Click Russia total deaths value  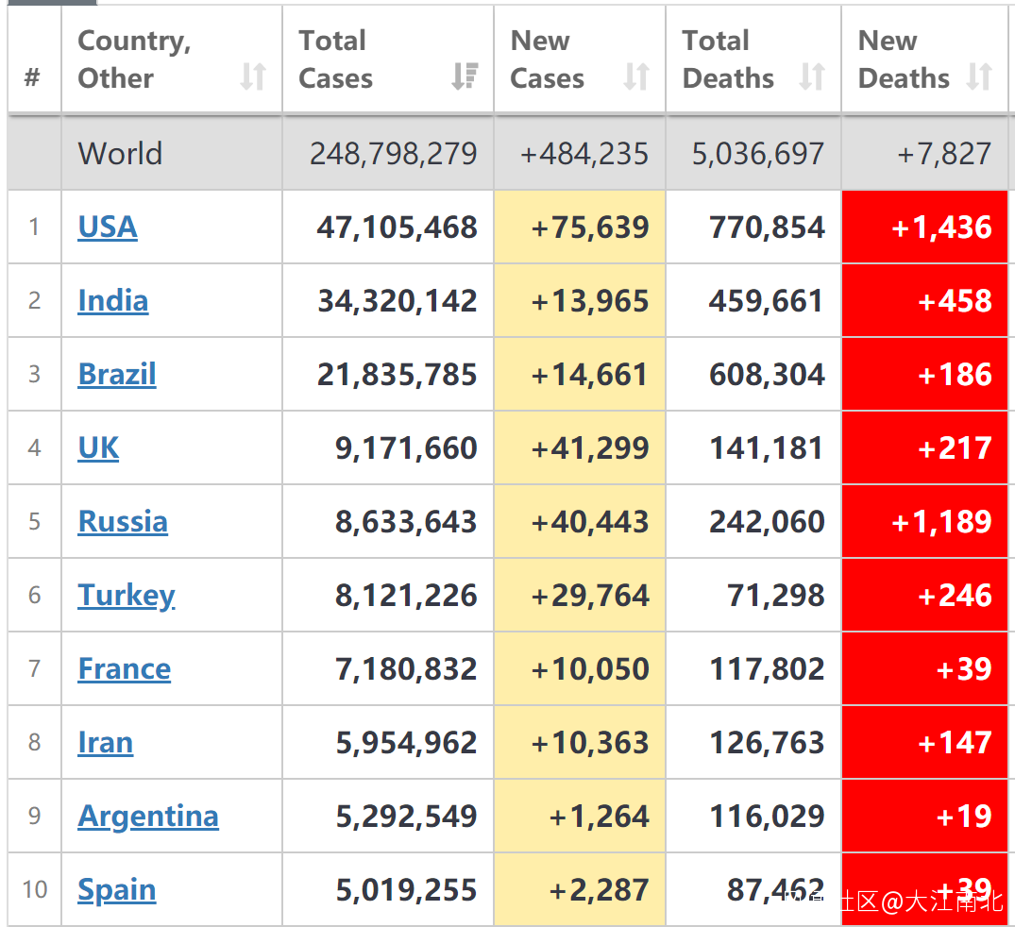pos(767,522)
